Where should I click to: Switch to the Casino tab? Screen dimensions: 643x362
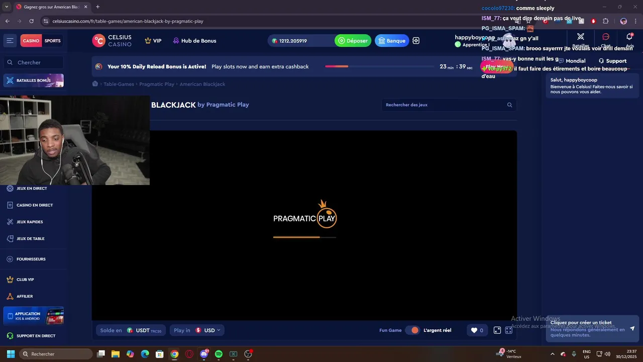click(31, 41)
